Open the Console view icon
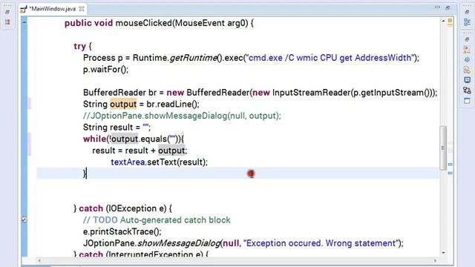Viewport: 475px width, 267px height. pos(467,80)
